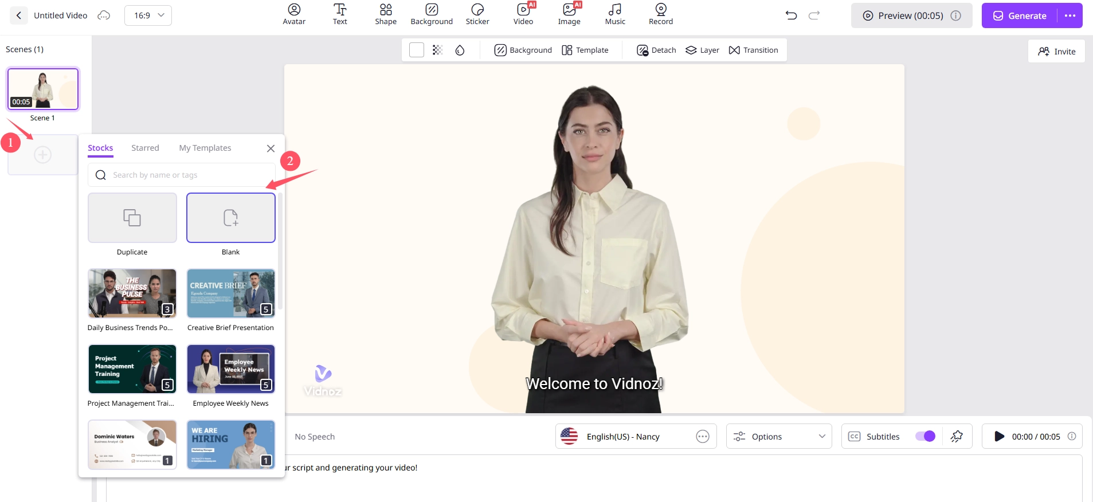Click the Welcome to Vidnoz! subtitle text
1093x502 pixels.
pos(594,383)
